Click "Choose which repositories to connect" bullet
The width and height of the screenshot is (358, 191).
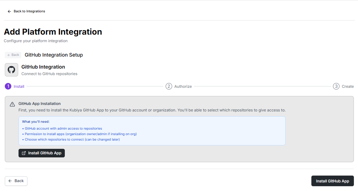[x=71, y=140]
